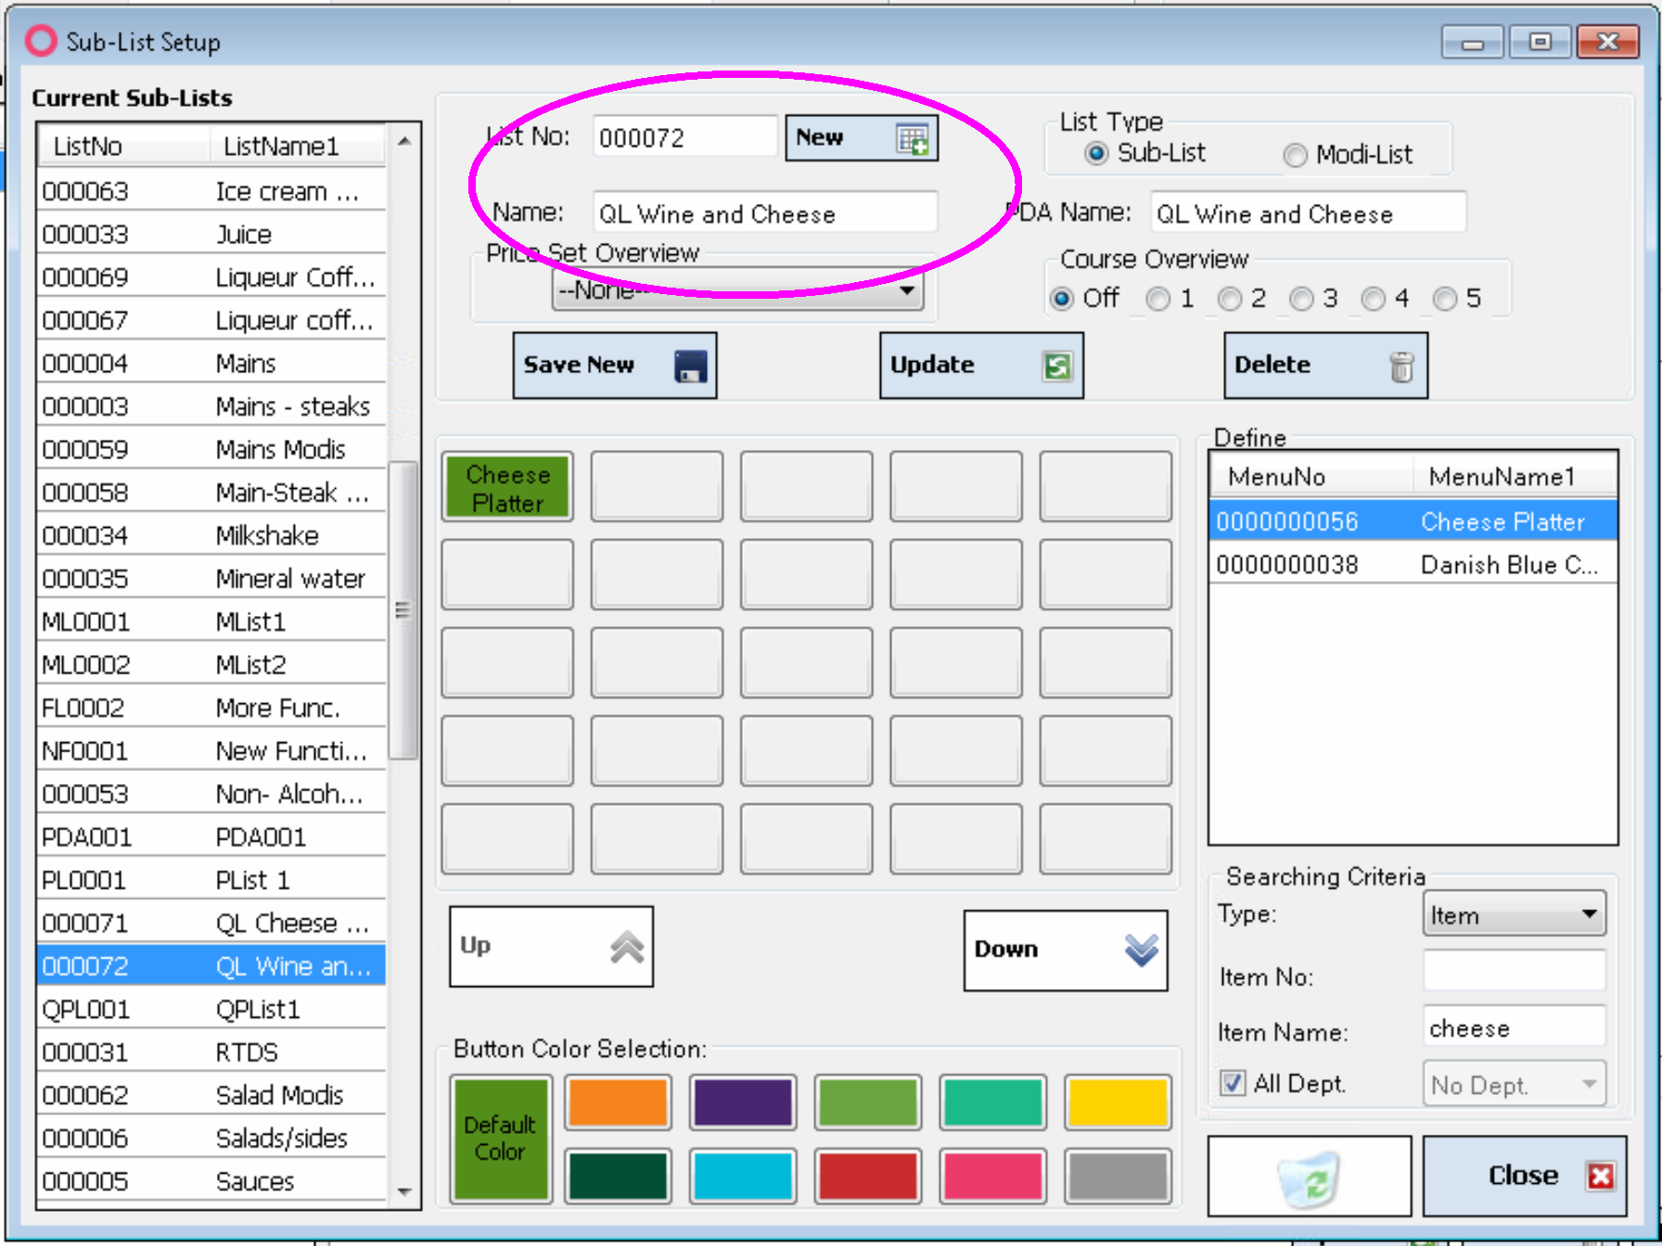Select Course Overview Off option
Image resolution: width=1662 pixels, height=1246 pixels.
1062,299
